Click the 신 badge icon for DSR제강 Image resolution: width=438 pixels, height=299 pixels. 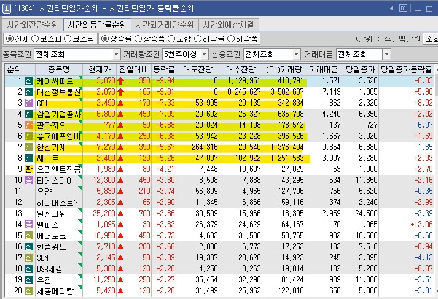click(29, 268)
